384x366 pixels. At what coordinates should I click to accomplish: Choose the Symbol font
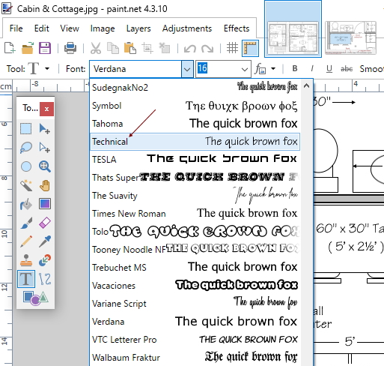coord(195,106)
